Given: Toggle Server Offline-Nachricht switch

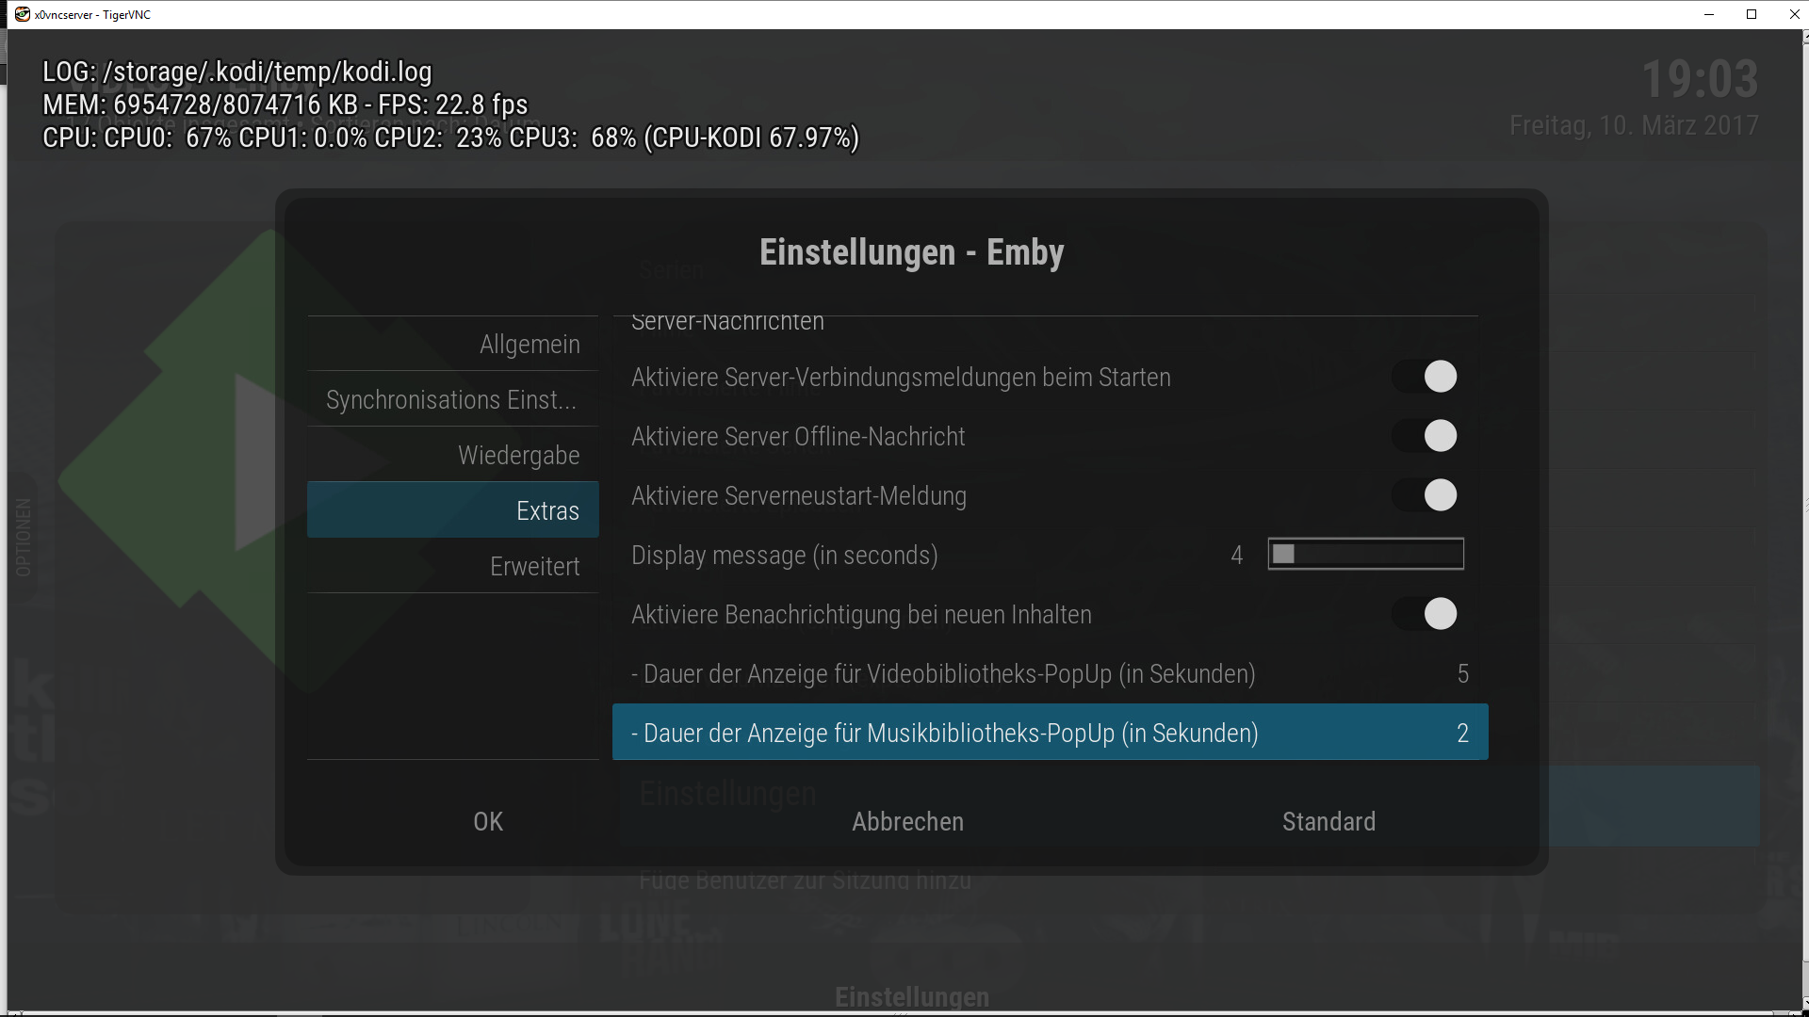Looking at the screenshot, I should coord(1425,436).
